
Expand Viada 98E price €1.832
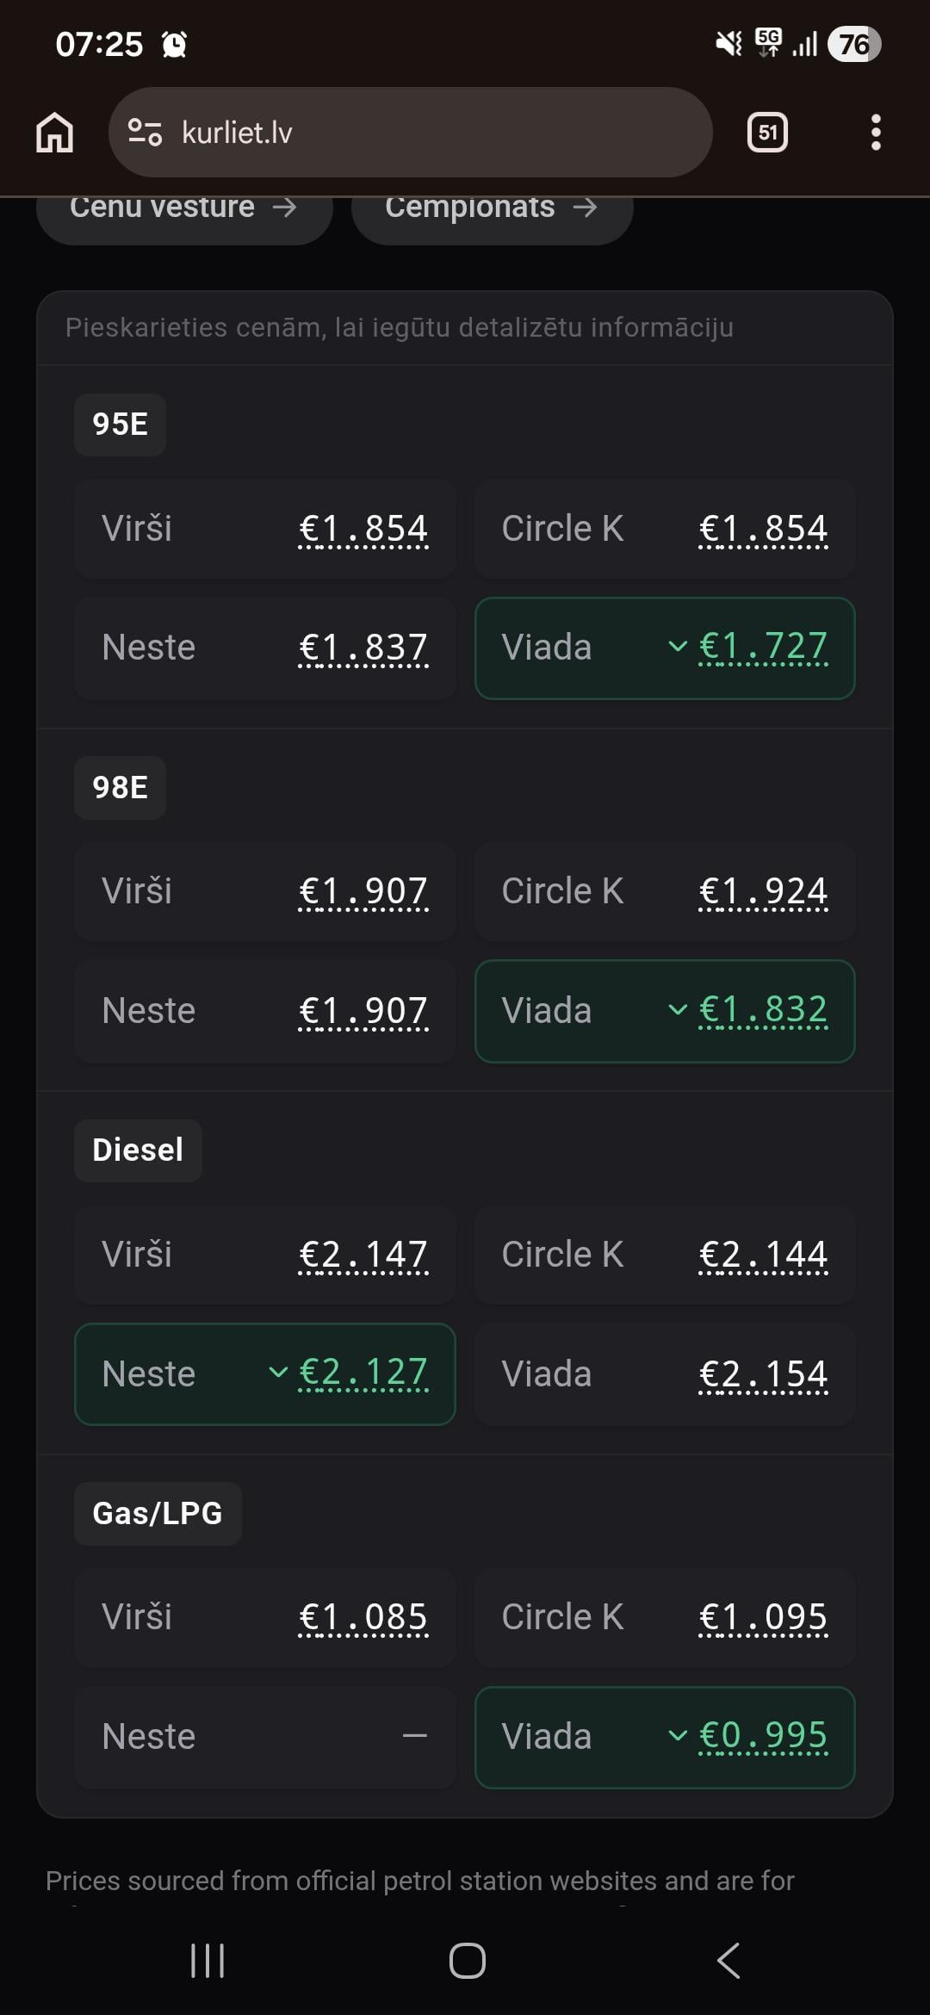click(x=763, y=1010)
